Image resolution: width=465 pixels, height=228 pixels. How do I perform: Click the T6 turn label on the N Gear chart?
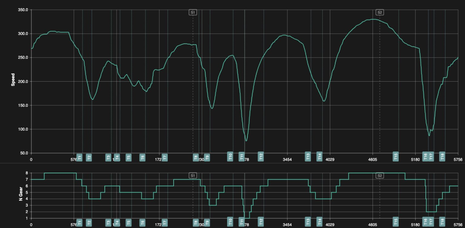(142, 223)
